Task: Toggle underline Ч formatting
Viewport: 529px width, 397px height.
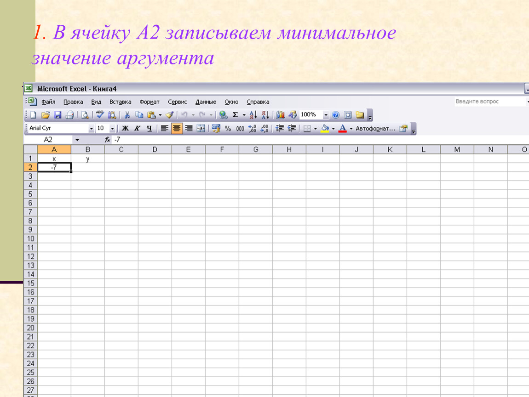Action: 149,128
